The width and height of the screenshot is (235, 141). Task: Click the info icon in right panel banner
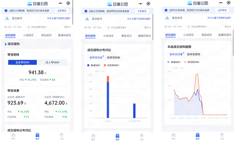tap(166, 10)
